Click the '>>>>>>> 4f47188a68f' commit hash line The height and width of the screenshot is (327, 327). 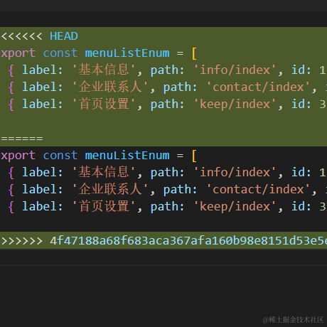pos(163,240)
